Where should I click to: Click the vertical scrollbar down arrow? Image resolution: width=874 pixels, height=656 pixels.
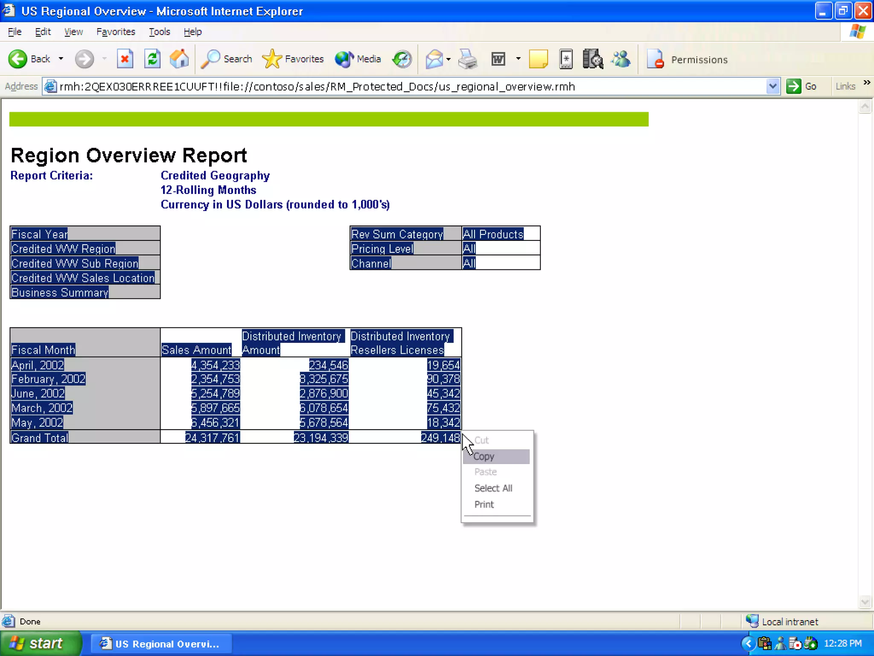pyautogui.click(x=865, y=602)
